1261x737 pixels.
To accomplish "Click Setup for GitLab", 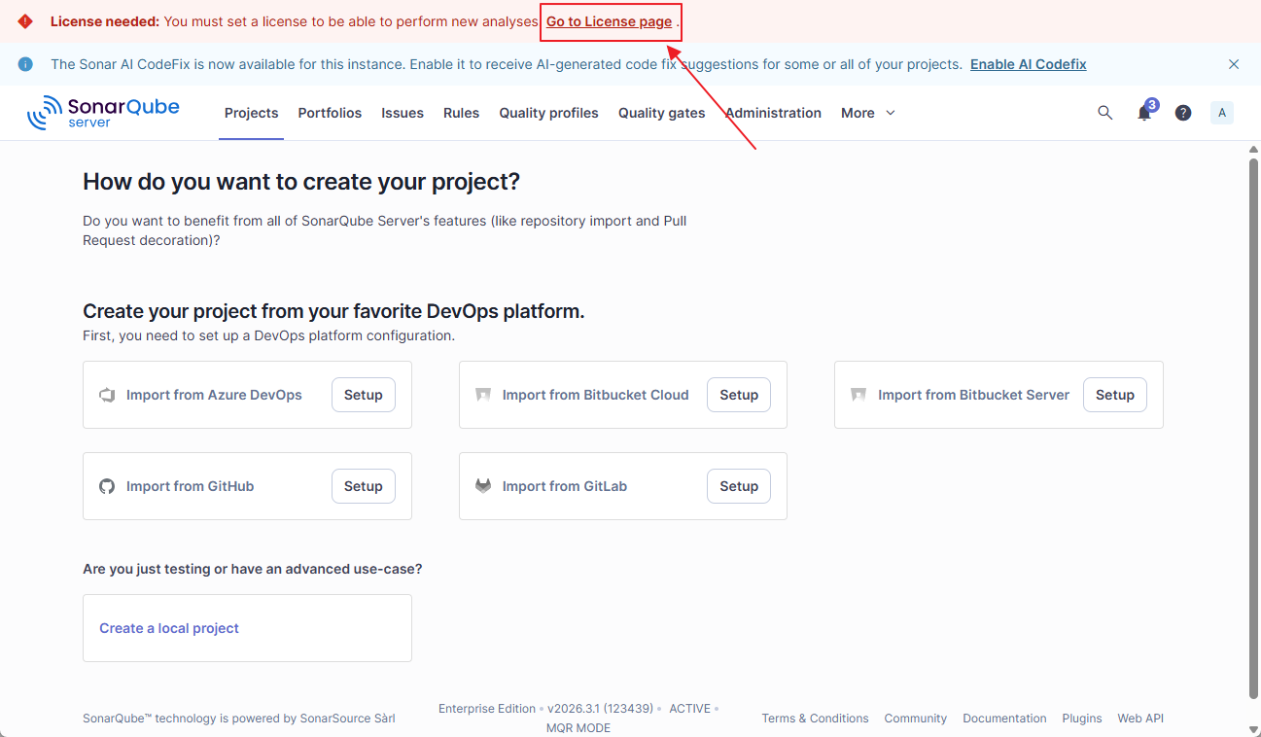I will click(739, 486).
